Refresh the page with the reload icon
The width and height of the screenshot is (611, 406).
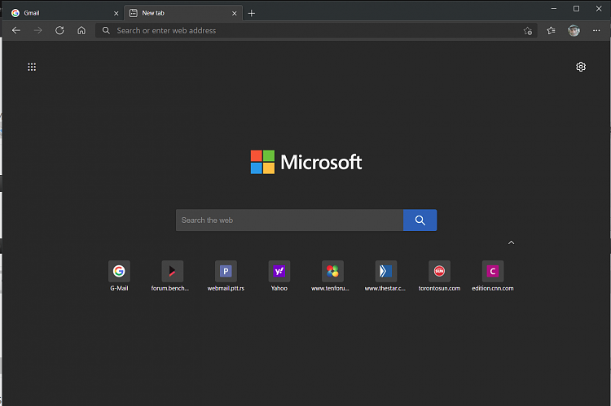(59, 30)
